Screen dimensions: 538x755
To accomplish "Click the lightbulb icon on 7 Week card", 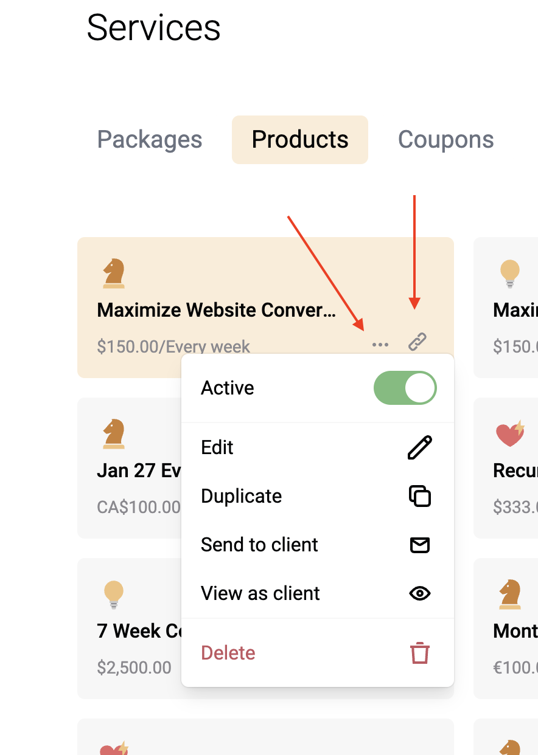I will tap(114, 595).
